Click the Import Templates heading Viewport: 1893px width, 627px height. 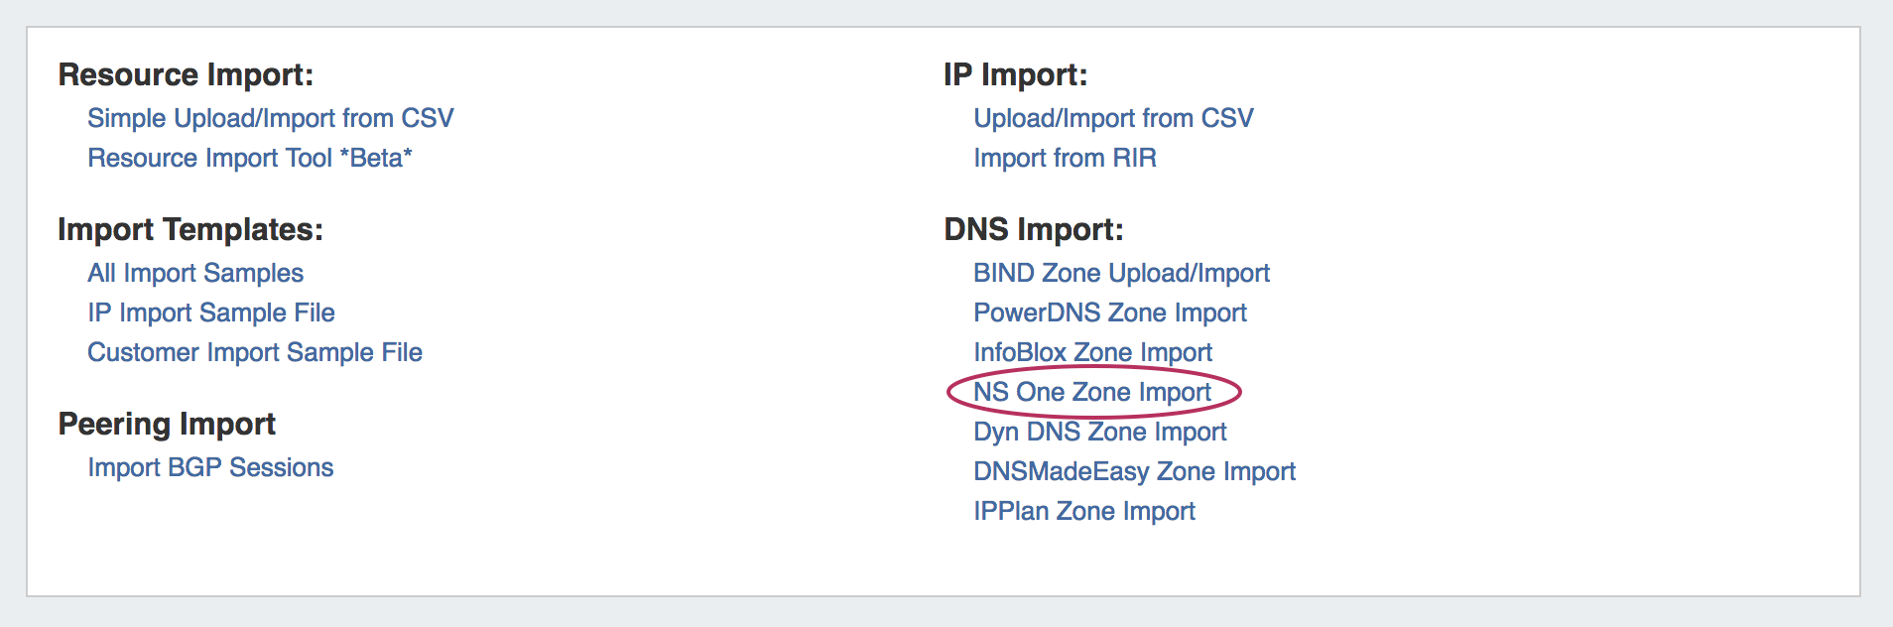[x=190, y=229]
